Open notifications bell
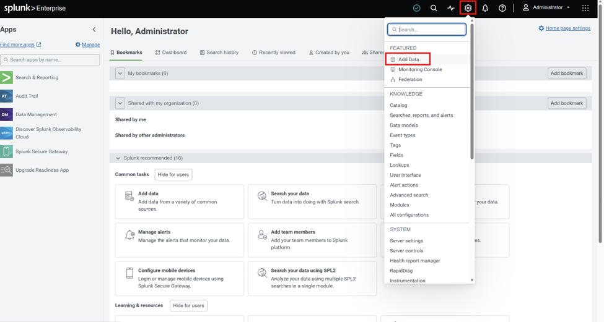 485,8
